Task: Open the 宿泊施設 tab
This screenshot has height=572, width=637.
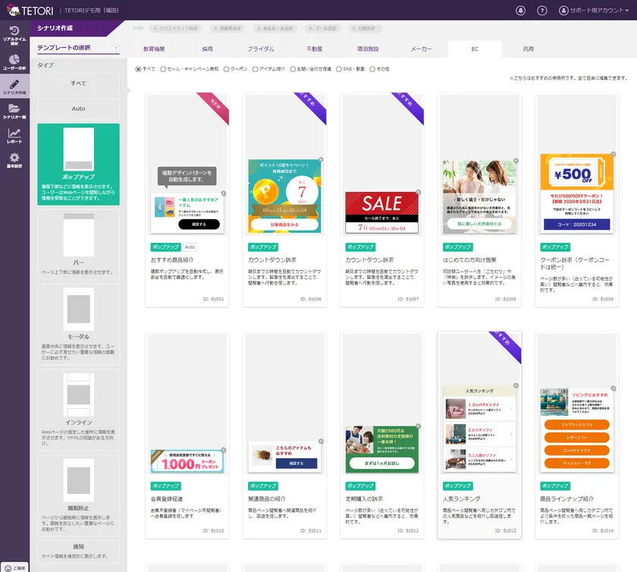Action: [x=368, y=49]
